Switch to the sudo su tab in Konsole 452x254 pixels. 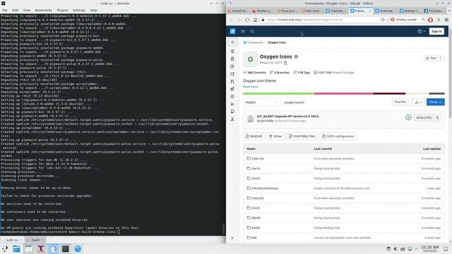coord(12,240)
